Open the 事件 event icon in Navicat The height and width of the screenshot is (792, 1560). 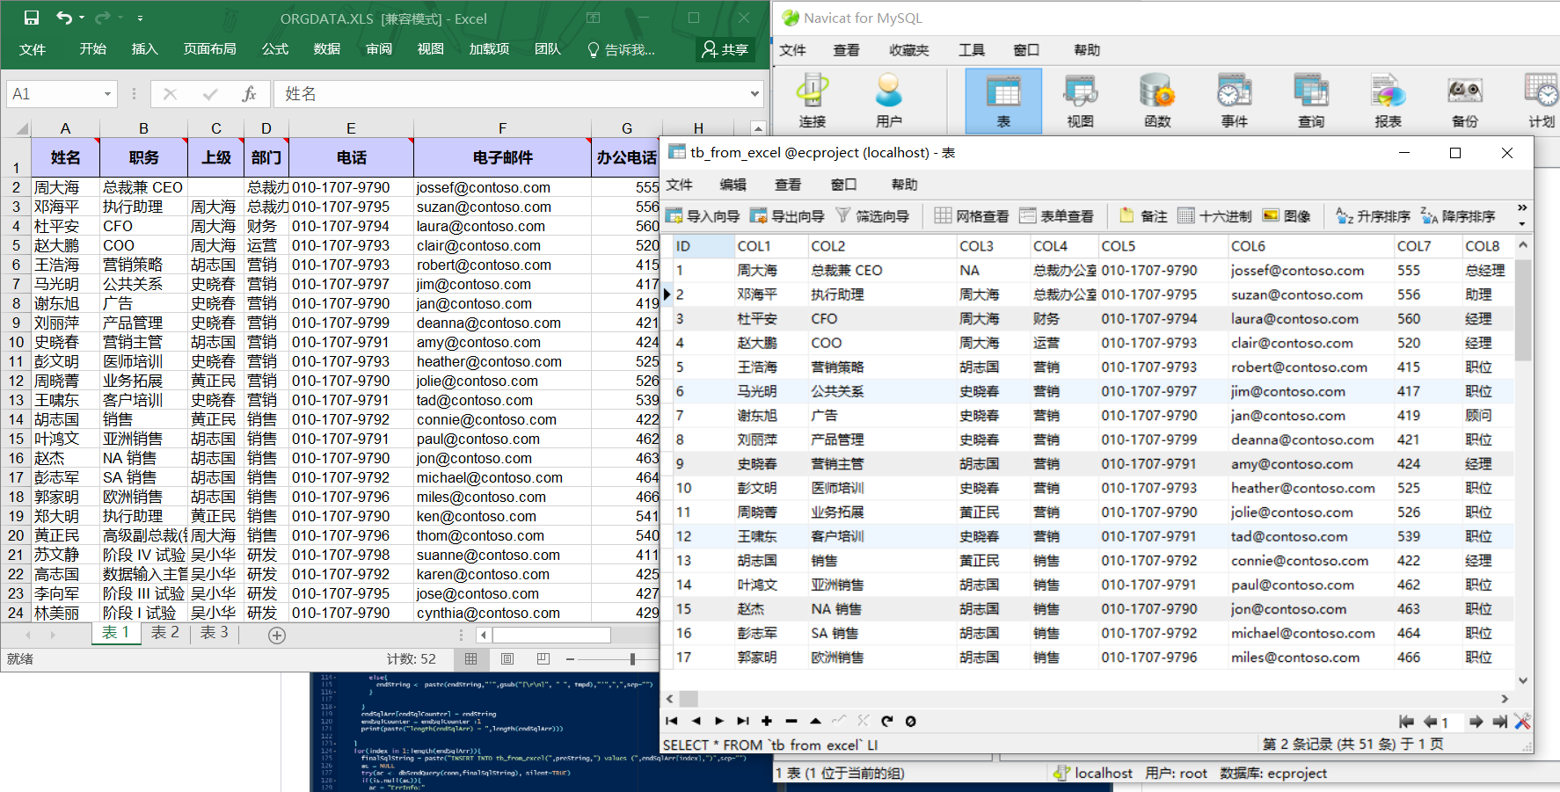click(1235, 100)
